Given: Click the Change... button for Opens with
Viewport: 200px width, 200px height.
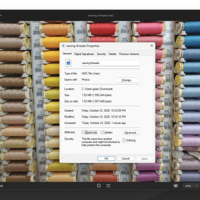Looking at the screenshot, I should coord(127,80).
